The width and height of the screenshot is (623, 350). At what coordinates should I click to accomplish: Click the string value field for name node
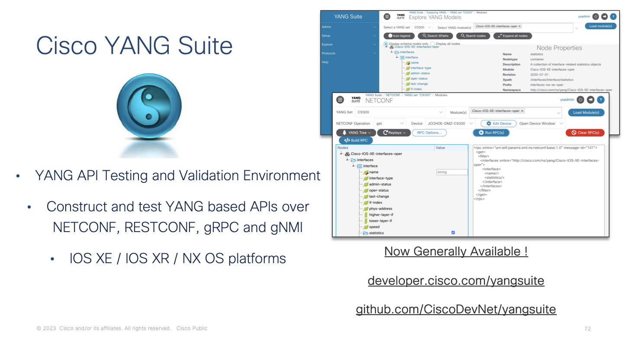point(452,172)
